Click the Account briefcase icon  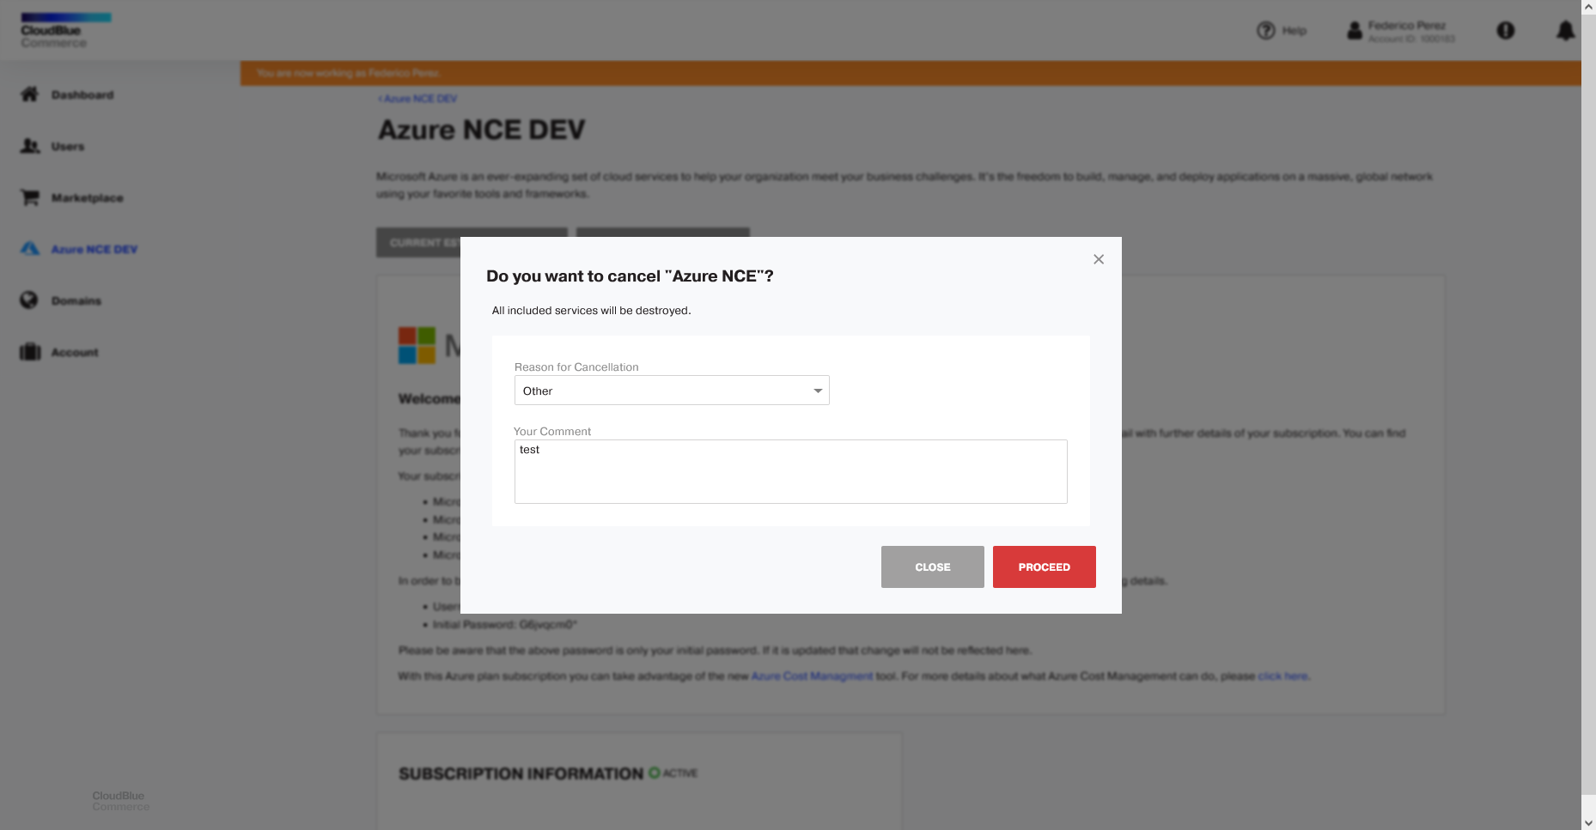point(30,352)
